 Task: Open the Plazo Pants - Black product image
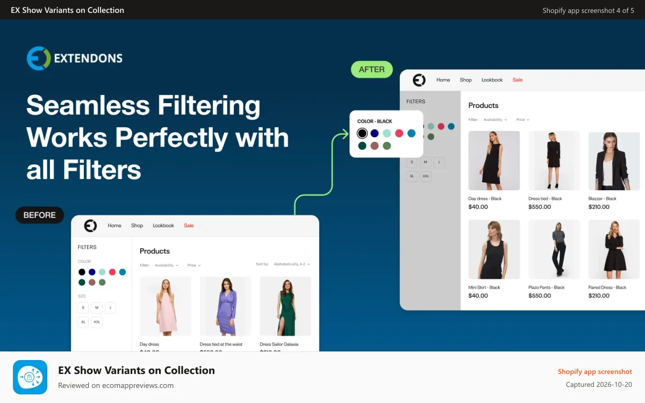[x=554, y=249]
